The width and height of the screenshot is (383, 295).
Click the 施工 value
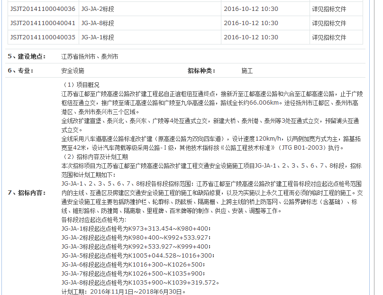tap(247, 71)
